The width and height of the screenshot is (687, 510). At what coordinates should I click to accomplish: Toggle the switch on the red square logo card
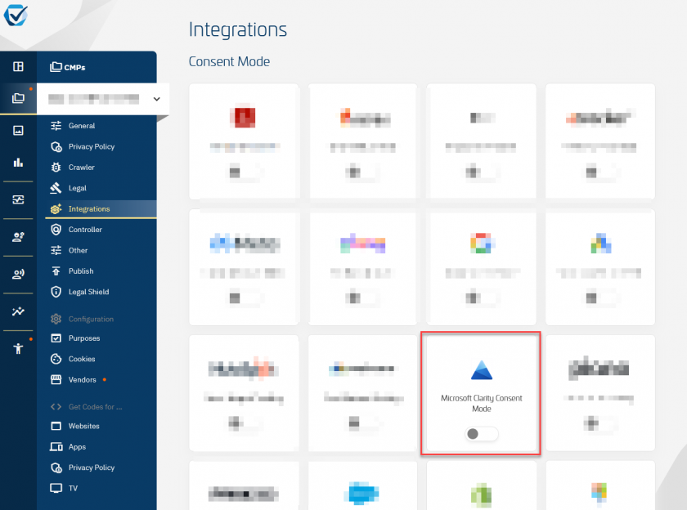[244, 172]
